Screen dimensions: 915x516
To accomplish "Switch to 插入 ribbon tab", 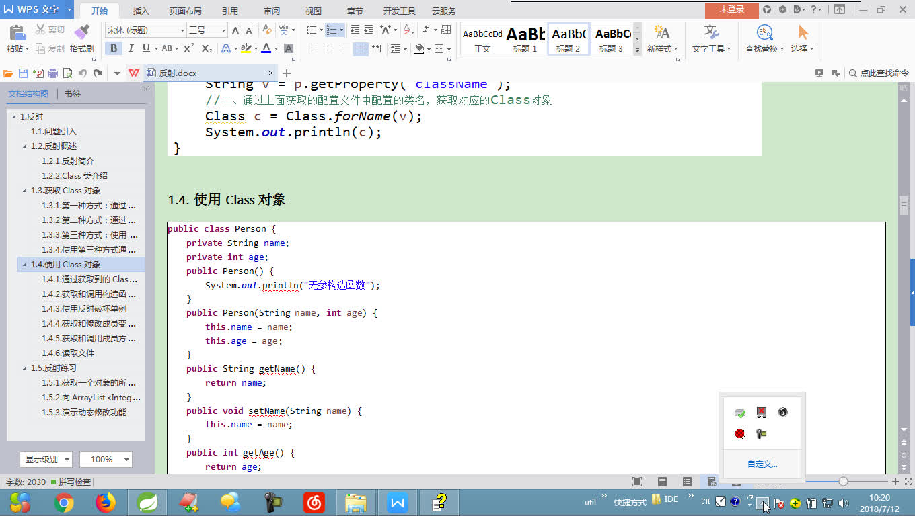I will coord(141,11).
